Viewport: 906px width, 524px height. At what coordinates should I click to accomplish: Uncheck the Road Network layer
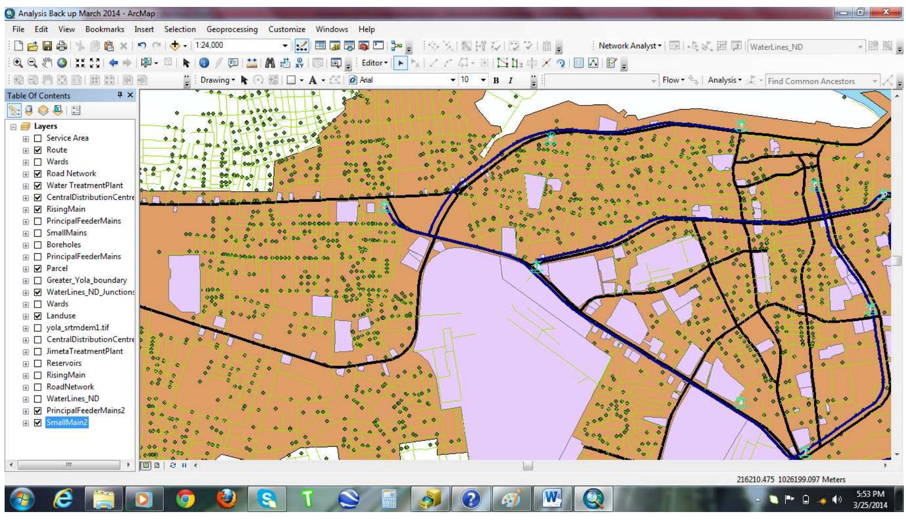point(38,174)
